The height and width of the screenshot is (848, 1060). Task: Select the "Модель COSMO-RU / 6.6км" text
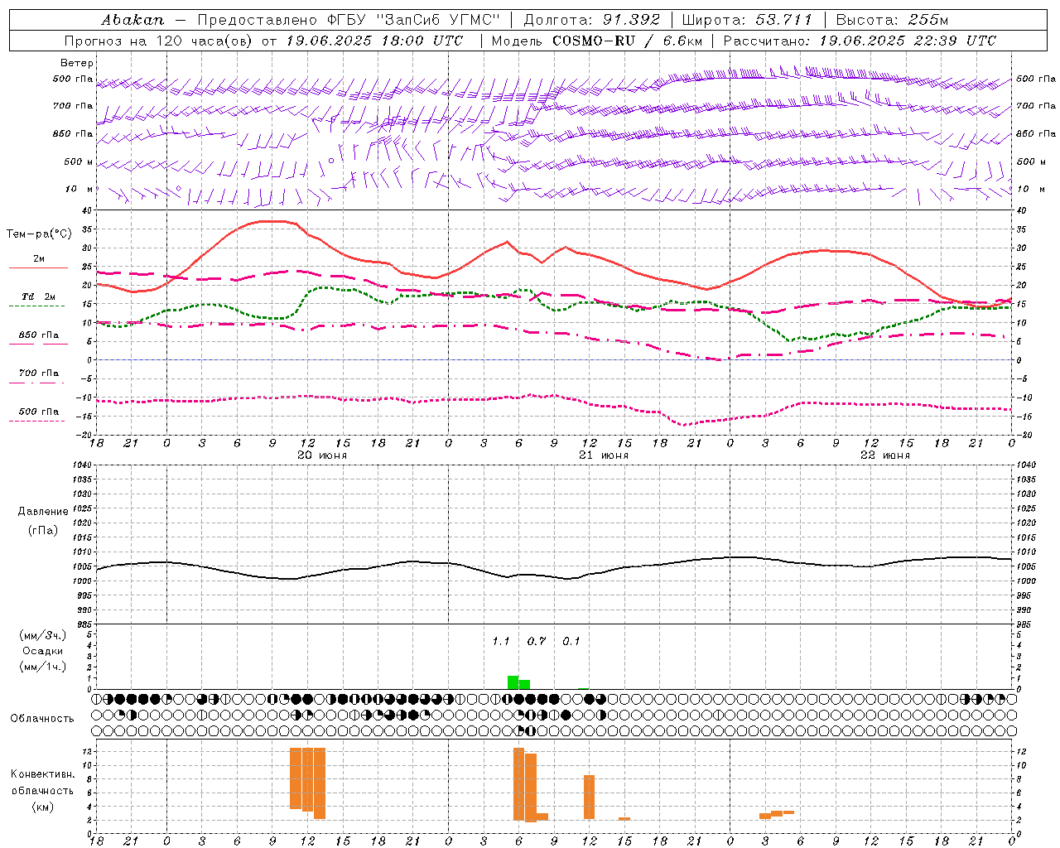pyautogui.click(x=596, y=41)
